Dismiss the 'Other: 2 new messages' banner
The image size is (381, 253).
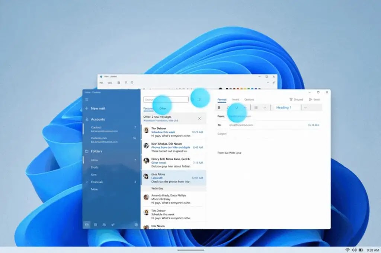(x=199, y=118)
